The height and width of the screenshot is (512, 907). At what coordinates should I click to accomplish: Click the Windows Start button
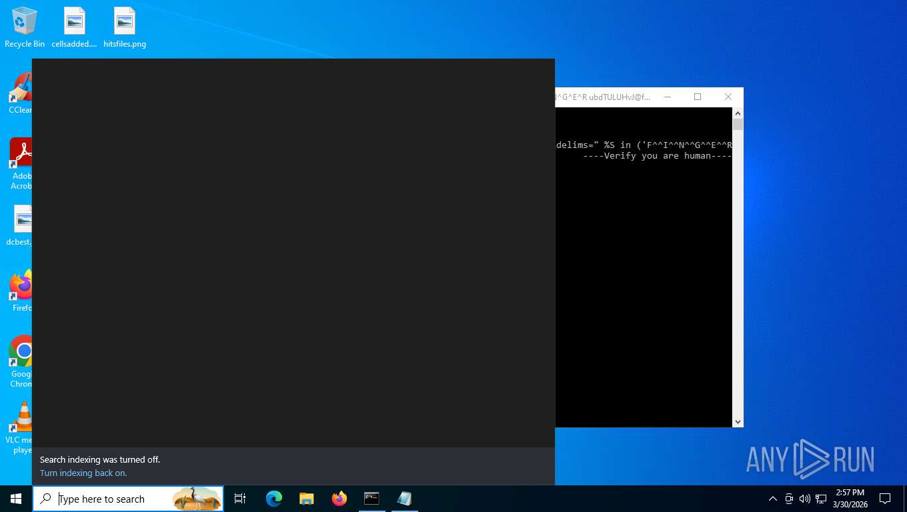pos(16,499)
